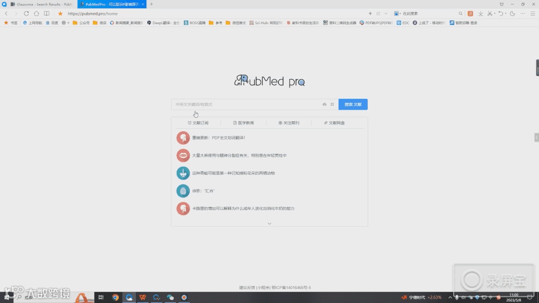Open the Baidu search engine selector dropdown
Screen dimensions: 539x303
click(x=397, y=13)
